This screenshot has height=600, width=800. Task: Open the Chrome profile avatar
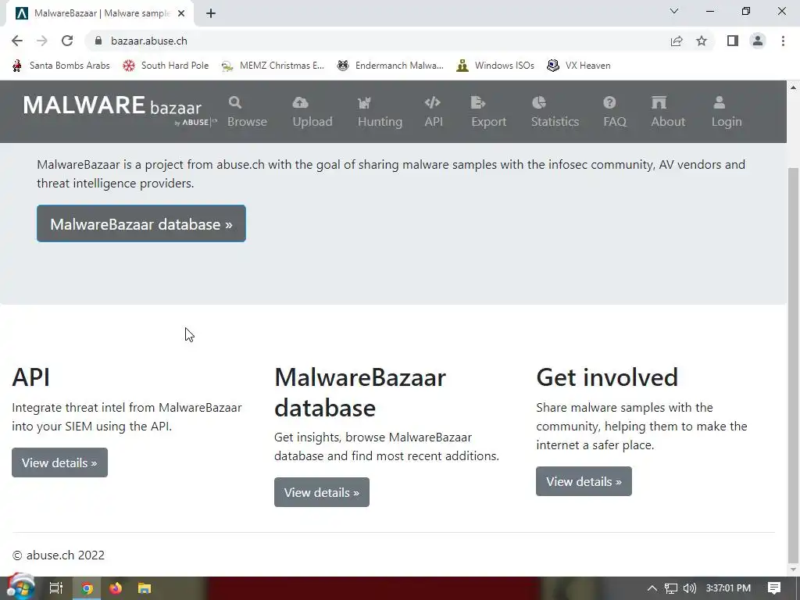point(758,41)
